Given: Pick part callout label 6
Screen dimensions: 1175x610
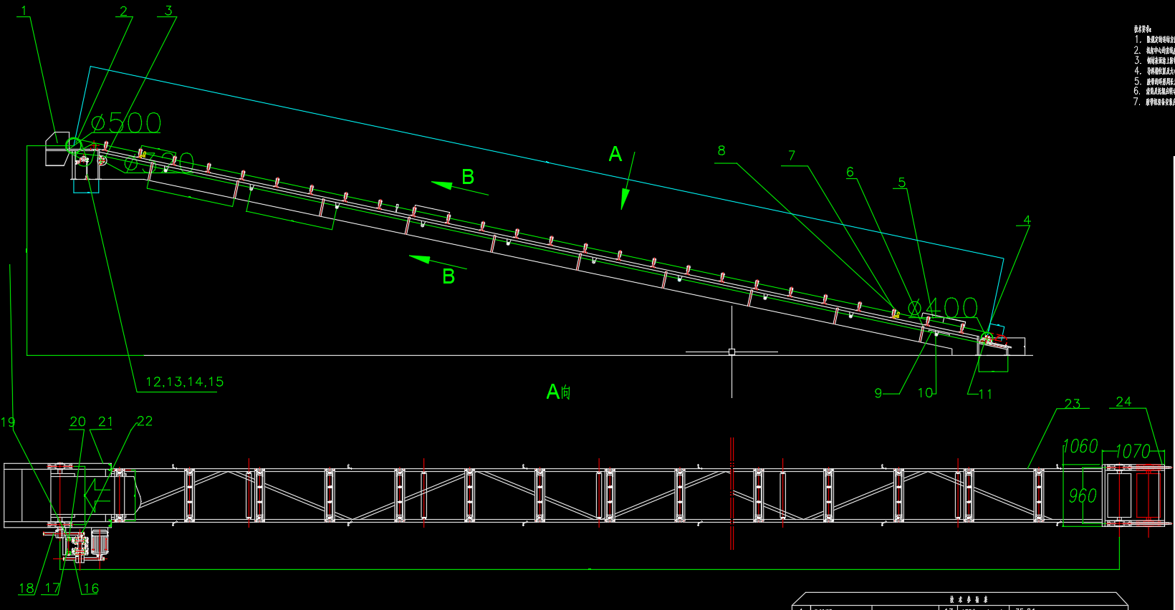Looking at the screenshot, I should [x=850, y=172].
